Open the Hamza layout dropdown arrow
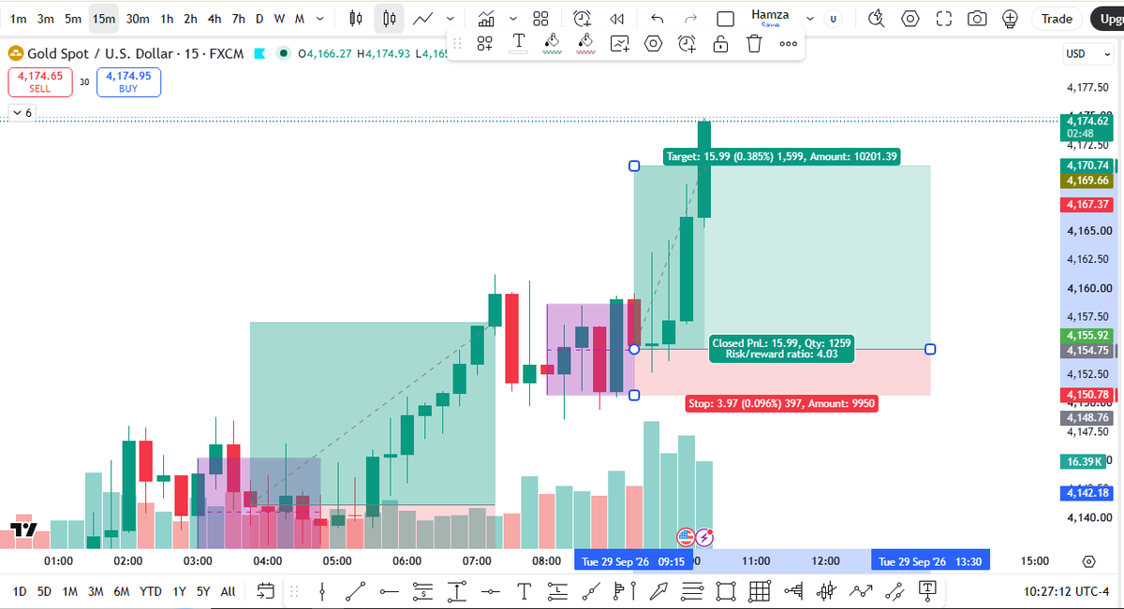1124x609 pixels. 809,19
